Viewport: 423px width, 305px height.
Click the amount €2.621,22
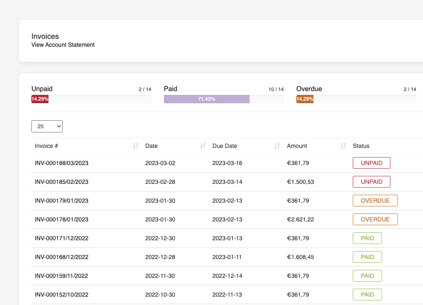coord(301,219)
